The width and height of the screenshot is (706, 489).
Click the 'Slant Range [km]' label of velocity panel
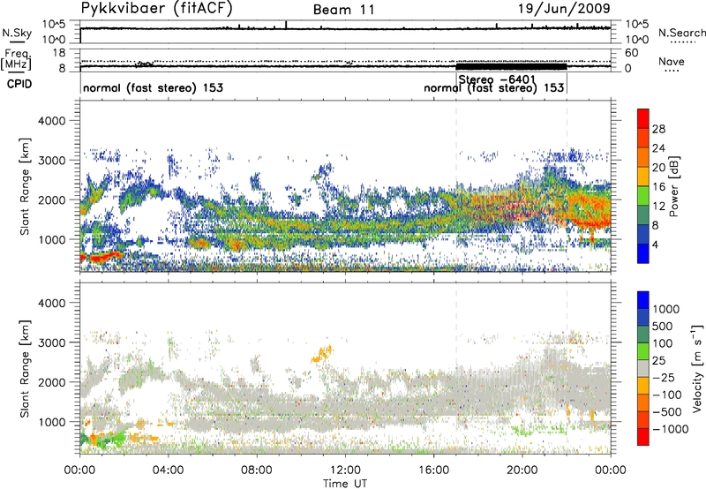click(x=25, y=368)
